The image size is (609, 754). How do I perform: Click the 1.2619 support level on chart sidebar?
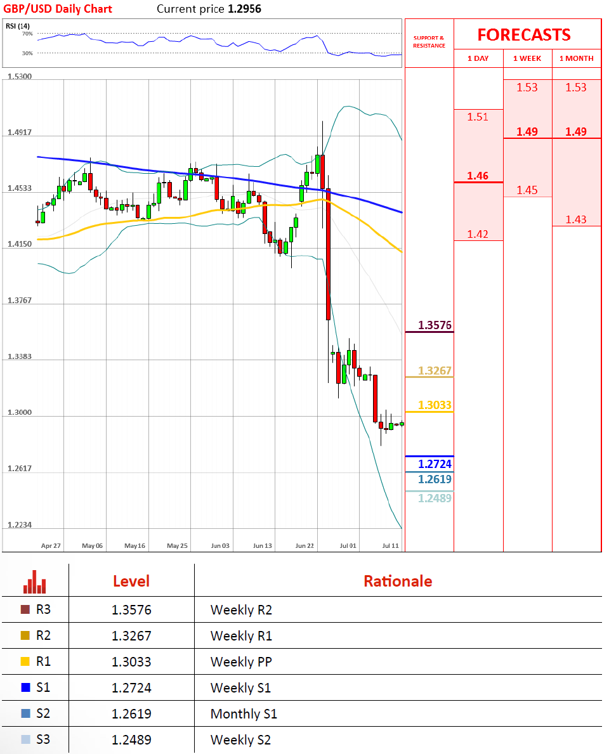[435, 479]
